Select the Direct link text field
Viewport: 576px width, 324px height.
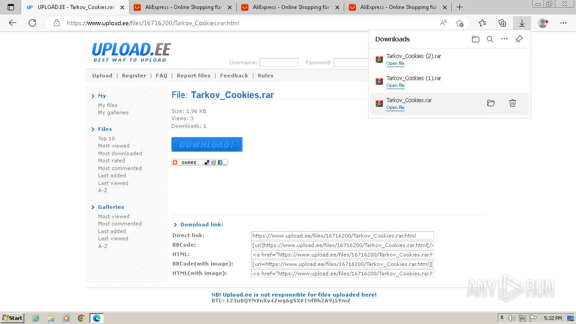point(342,235)
